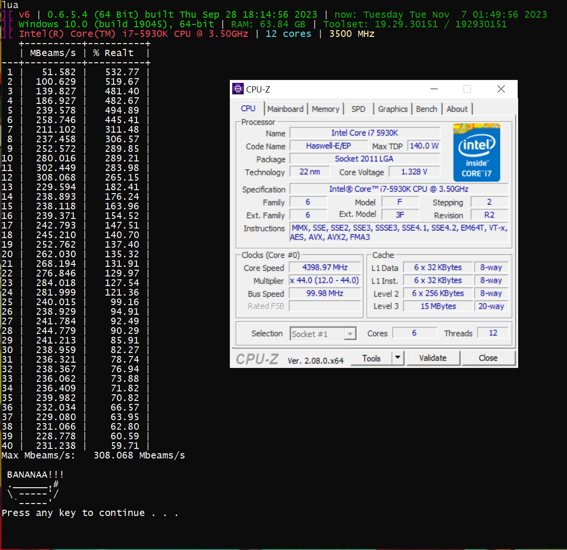Go to the Graphics tab

(x=393, y=109)
